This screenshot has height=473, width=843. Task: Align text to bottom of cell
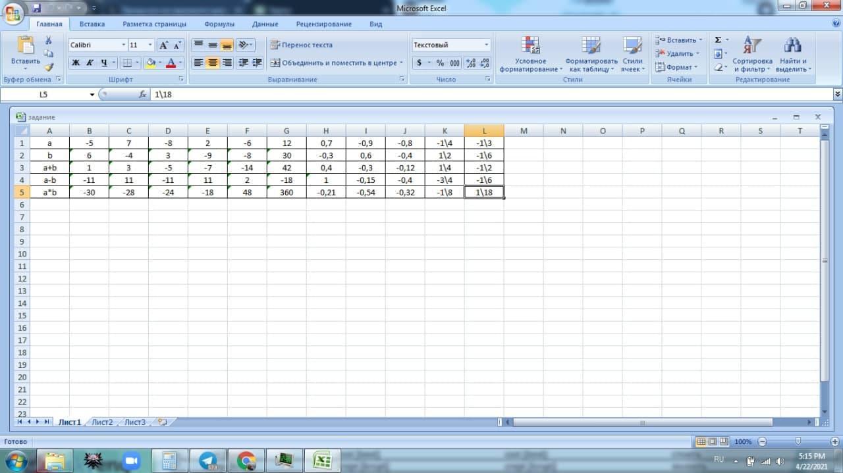point(227,45)
